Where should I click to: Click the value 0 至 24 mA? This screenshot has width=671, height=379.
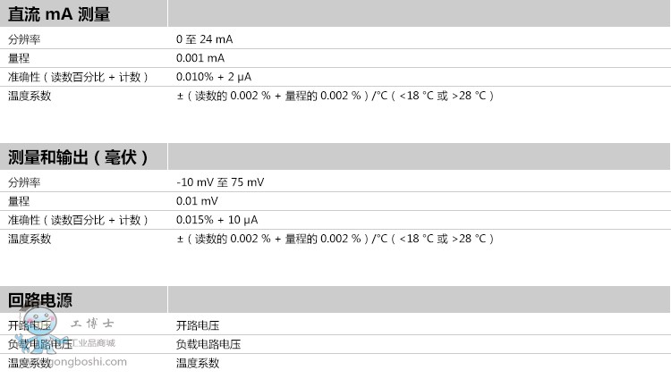point(204,39)
